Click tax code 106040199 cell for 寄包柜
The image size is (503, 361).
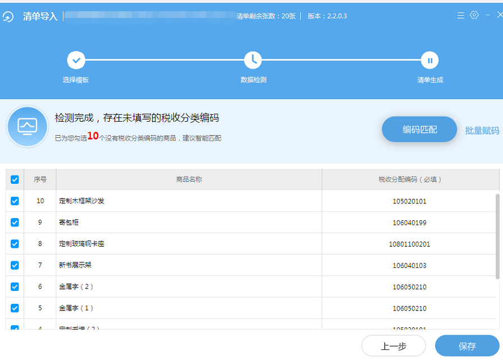pos(409,223)
